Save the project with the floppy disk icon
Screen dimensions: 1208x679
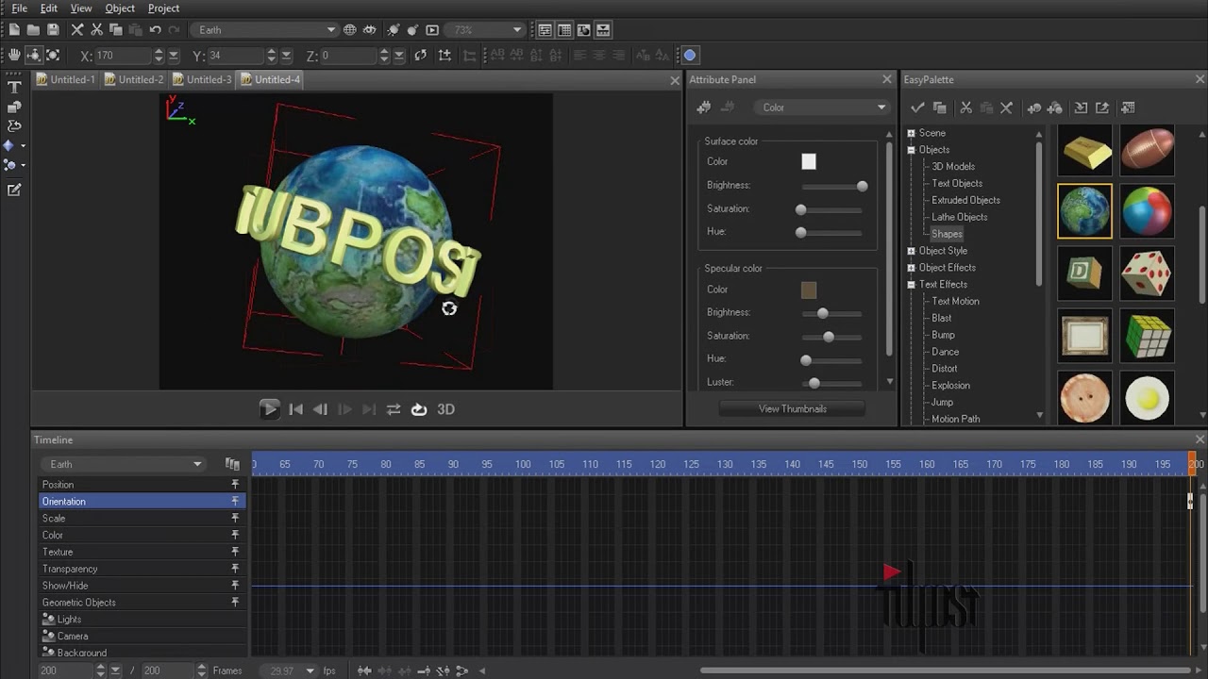click(53, 30)
